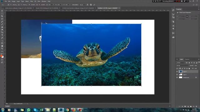Toggle link width and height chain
This screenshot has height=112, width=200.
point(187,16)
